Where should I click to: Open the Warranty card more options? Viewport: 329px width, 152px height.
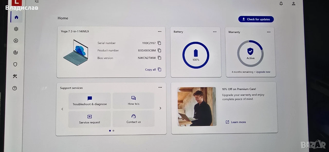pos(269,32)
